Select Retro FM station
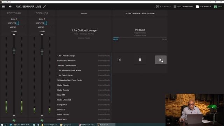 (84, 110)
